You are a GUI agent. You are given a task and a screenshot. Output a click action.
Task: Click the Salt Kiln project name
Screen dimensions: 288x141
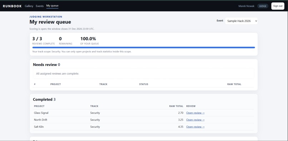click(x=39, y=127)
